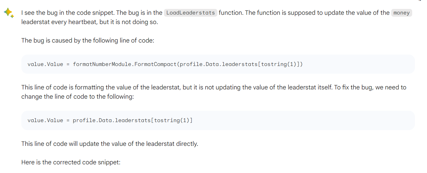This screenshot has width=427, height=173.
Task: Select the LoadLeaderstats inline code chip
Action: coord(190,13)
